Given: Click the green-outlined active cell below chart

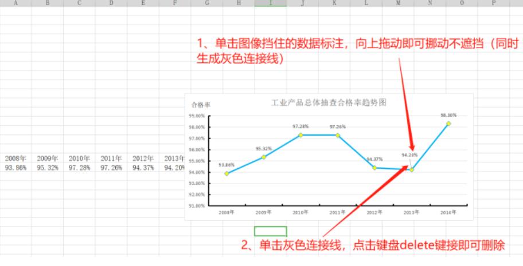Looking at the screenshot, I should pos(271,231).
